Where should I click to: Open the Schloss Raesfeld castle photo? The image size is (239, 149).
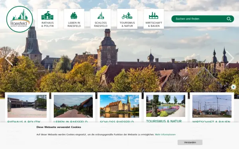(x=119, y=106)
